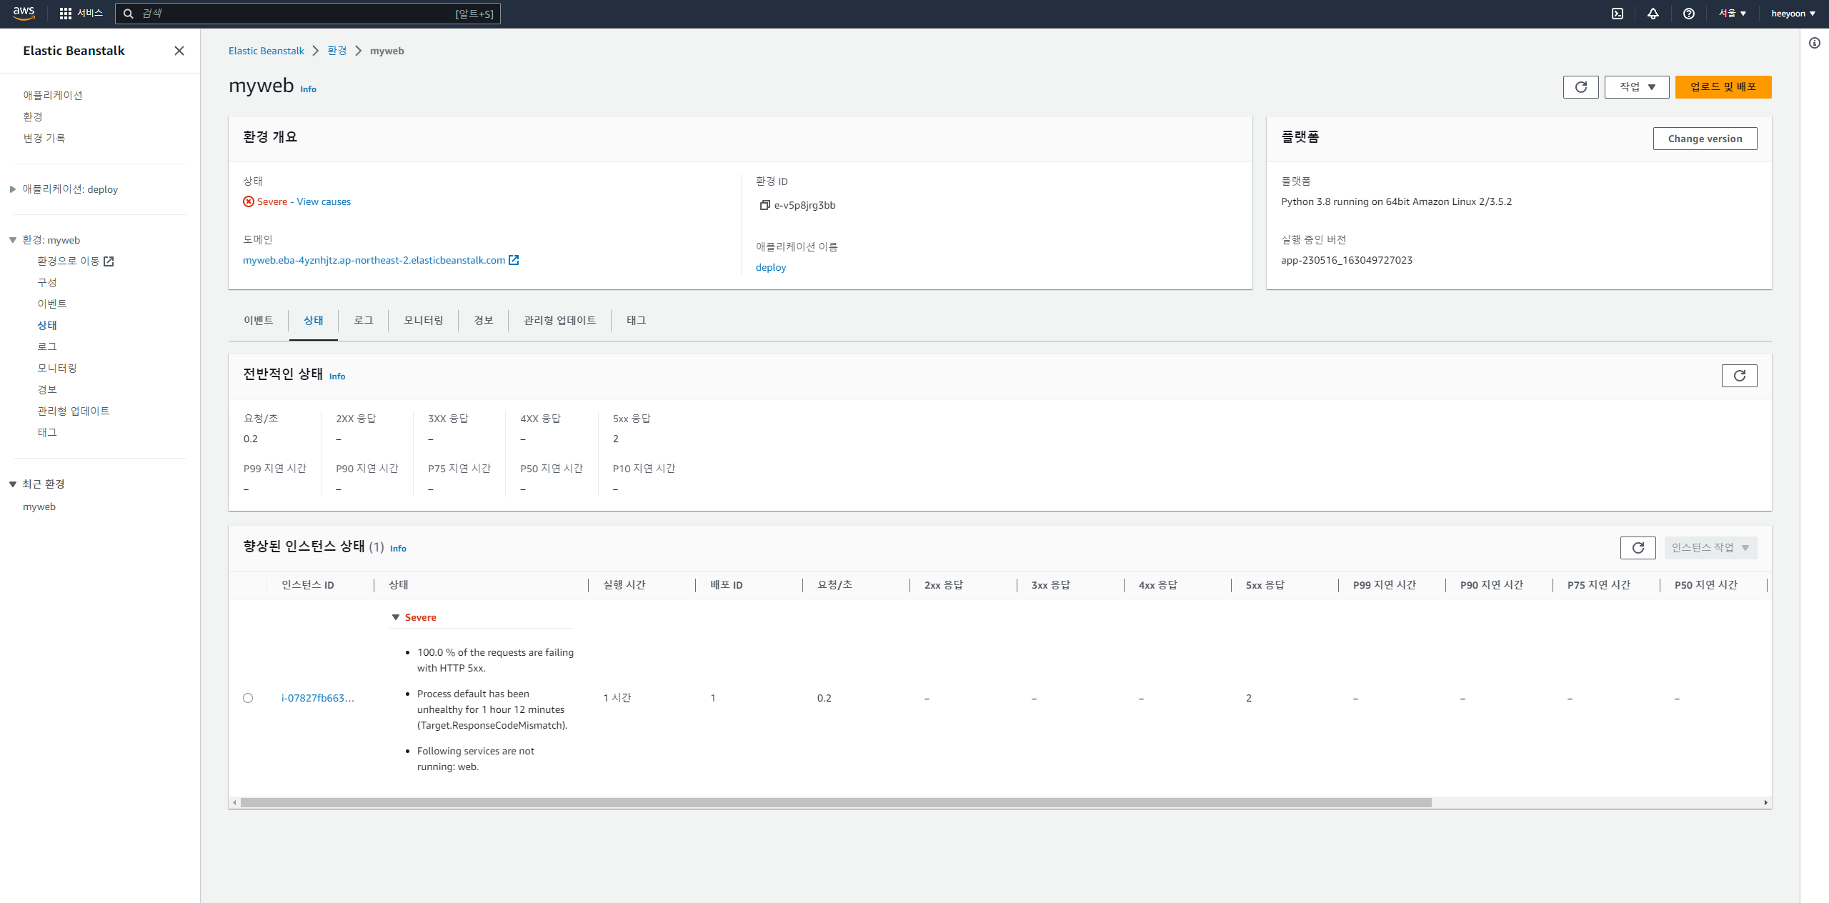Click the Severe status error icon
The width and height of the screenshot is (1829, 903).
(x=249, y=202)
